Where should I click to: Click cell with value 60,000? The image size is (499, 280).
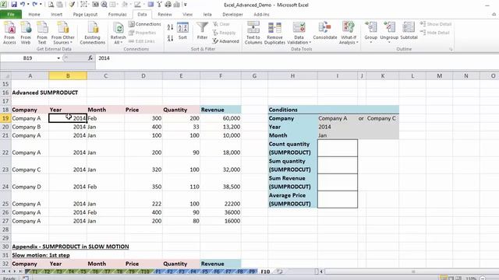pyautogui.click(x=221, y=118)
